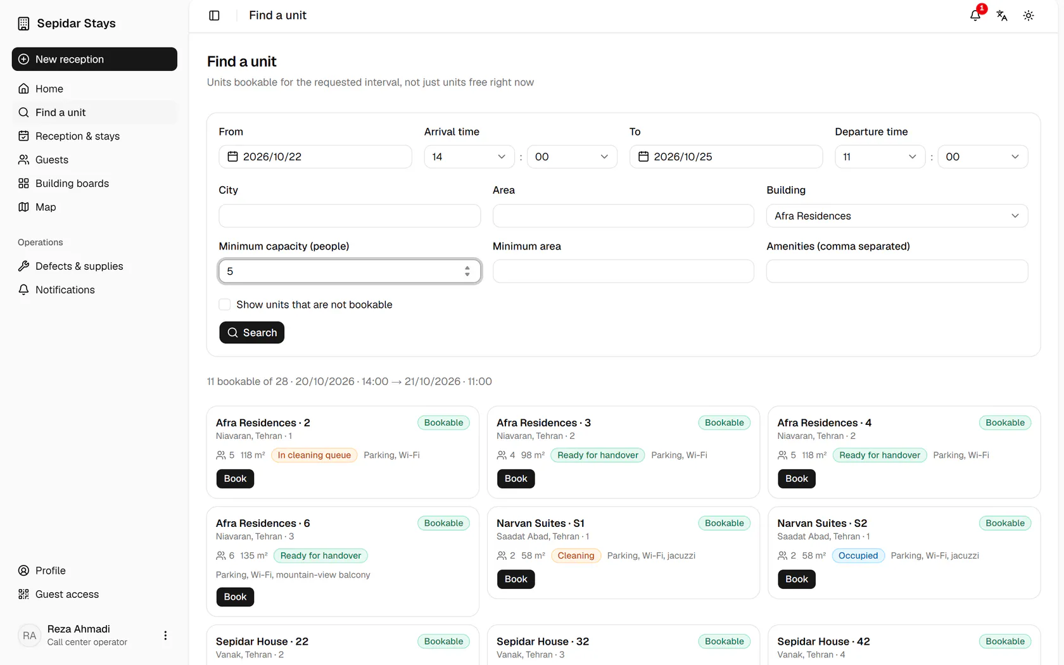Open the notifications bell in header

[975, 15]
